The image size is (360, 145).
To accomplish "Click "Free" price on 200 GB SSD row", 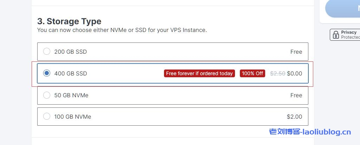I will click(x=296, y=52).
